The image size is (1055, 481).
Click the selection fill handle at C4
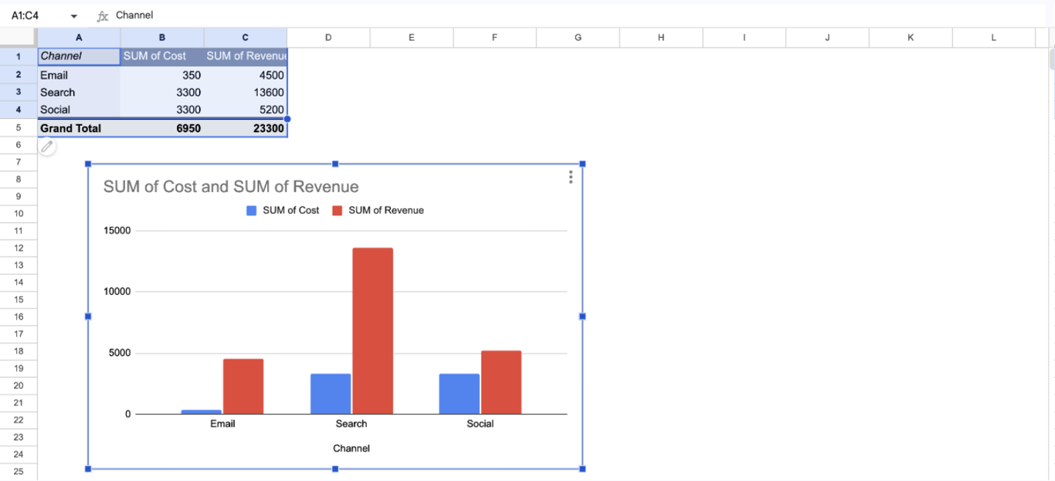pyautogui.click(x=287, y=119)
